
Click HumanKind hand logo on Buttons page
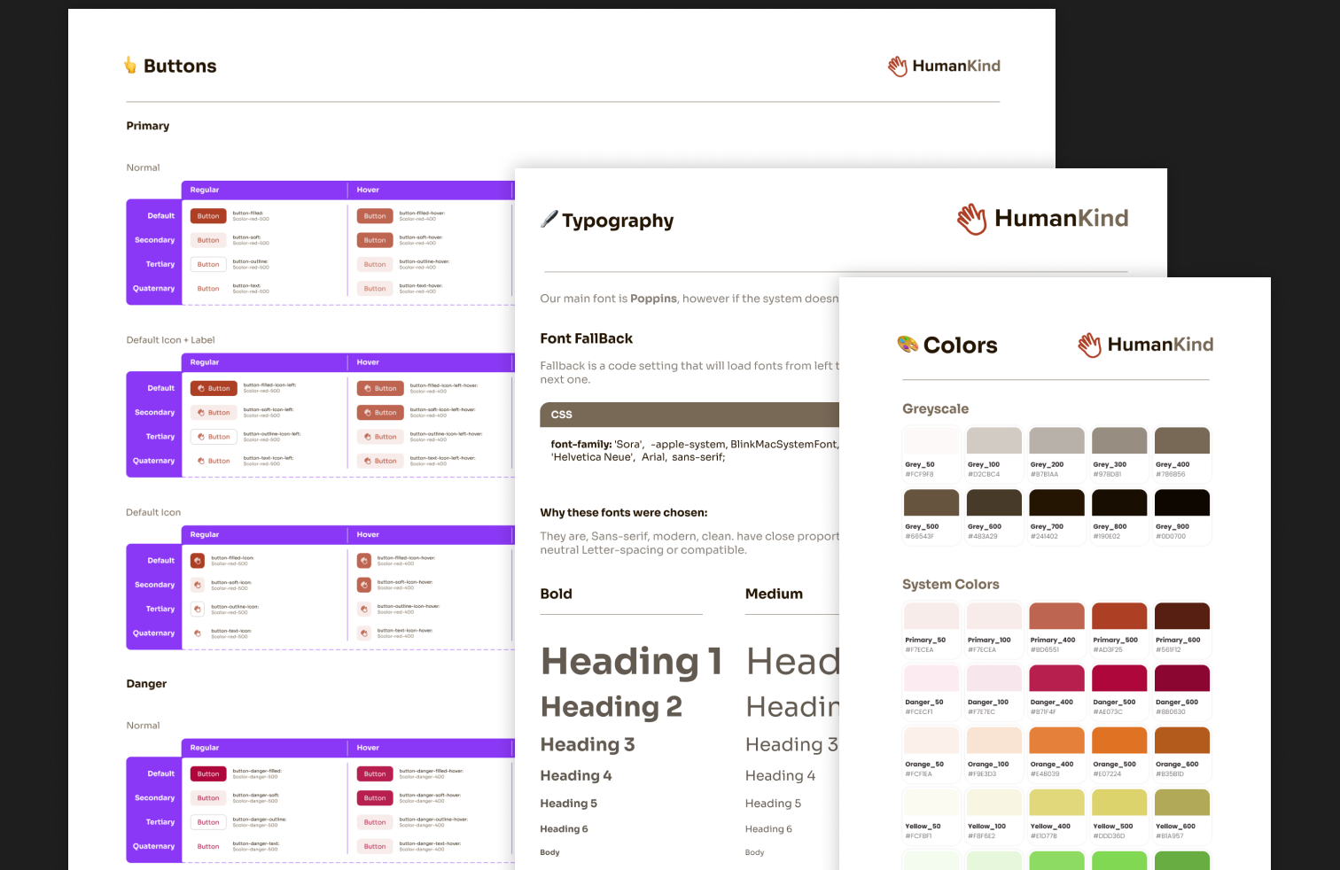[898, 66]
